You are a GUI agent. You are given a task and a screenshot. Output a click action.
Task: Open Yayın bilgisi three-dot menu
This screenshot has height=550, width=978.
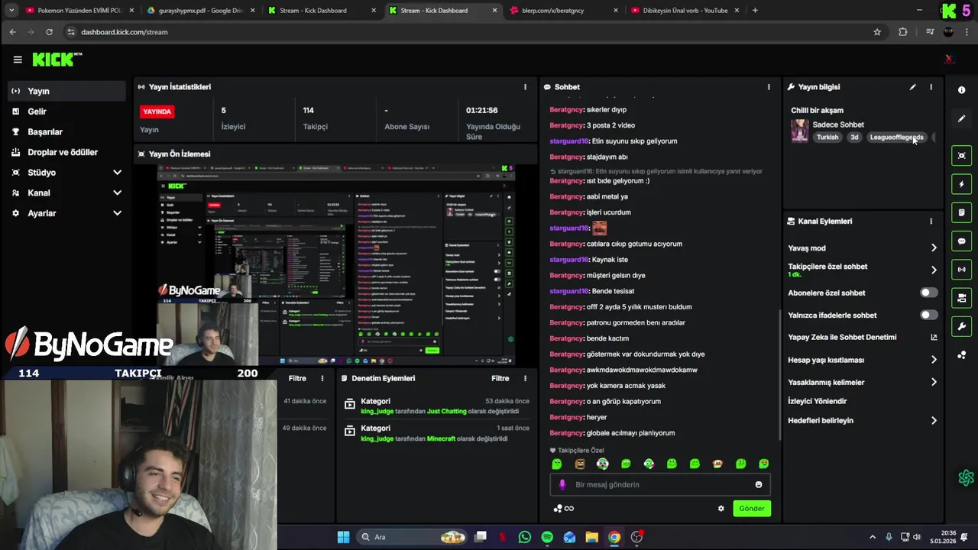click(x=931, y=87)
